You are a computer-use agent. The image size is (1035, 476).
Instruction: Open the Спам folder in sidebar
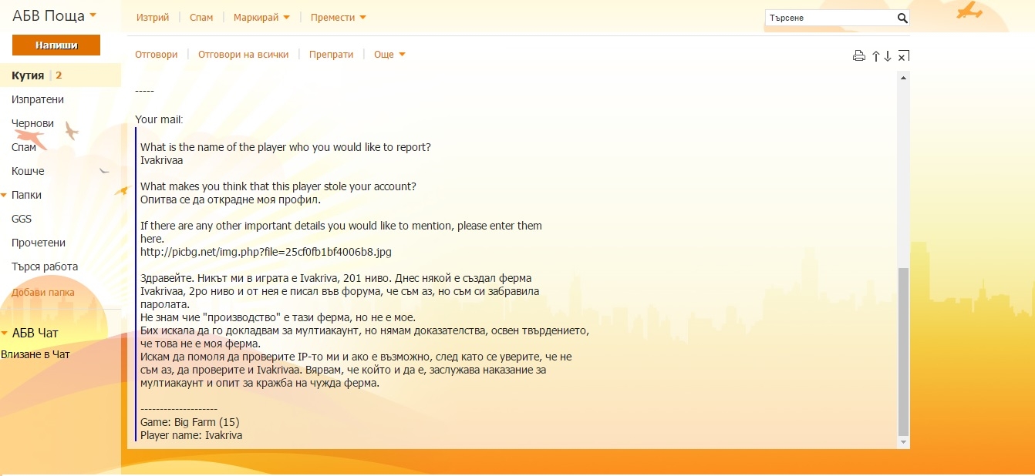(x=24, y=147)
